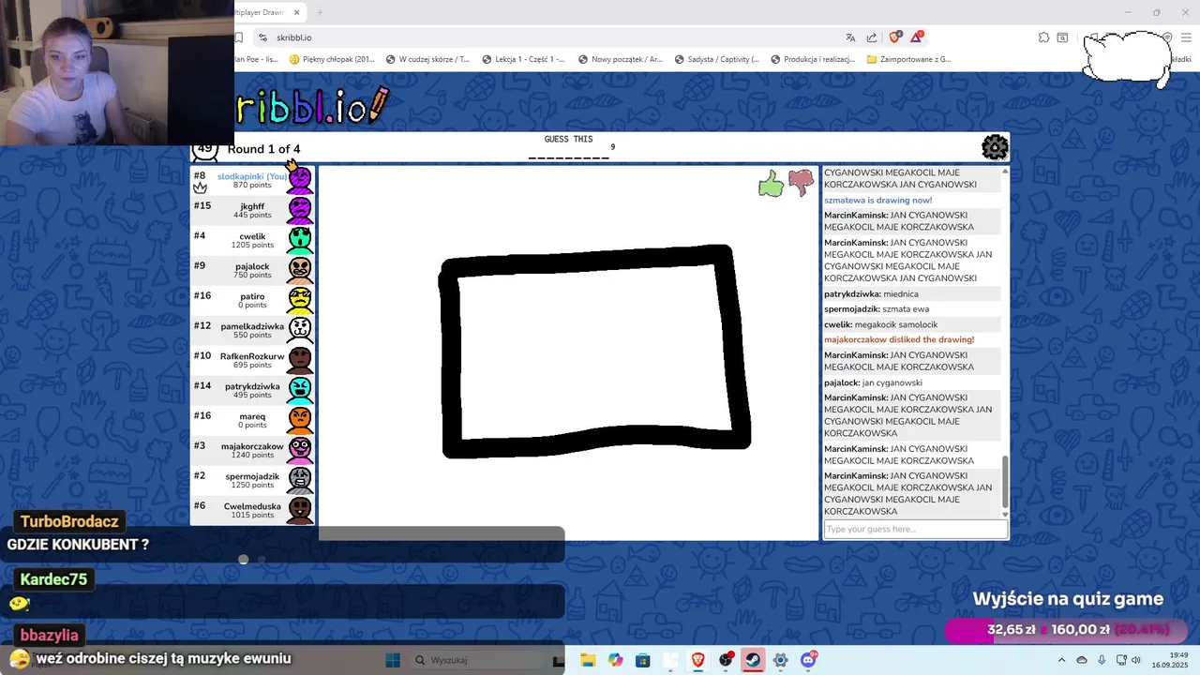Image resolution: width=1200 pixels, height=675 pixels.
Task: Click the skribbl.io logo
Action: pyautogui.click(x=311, y=106)
